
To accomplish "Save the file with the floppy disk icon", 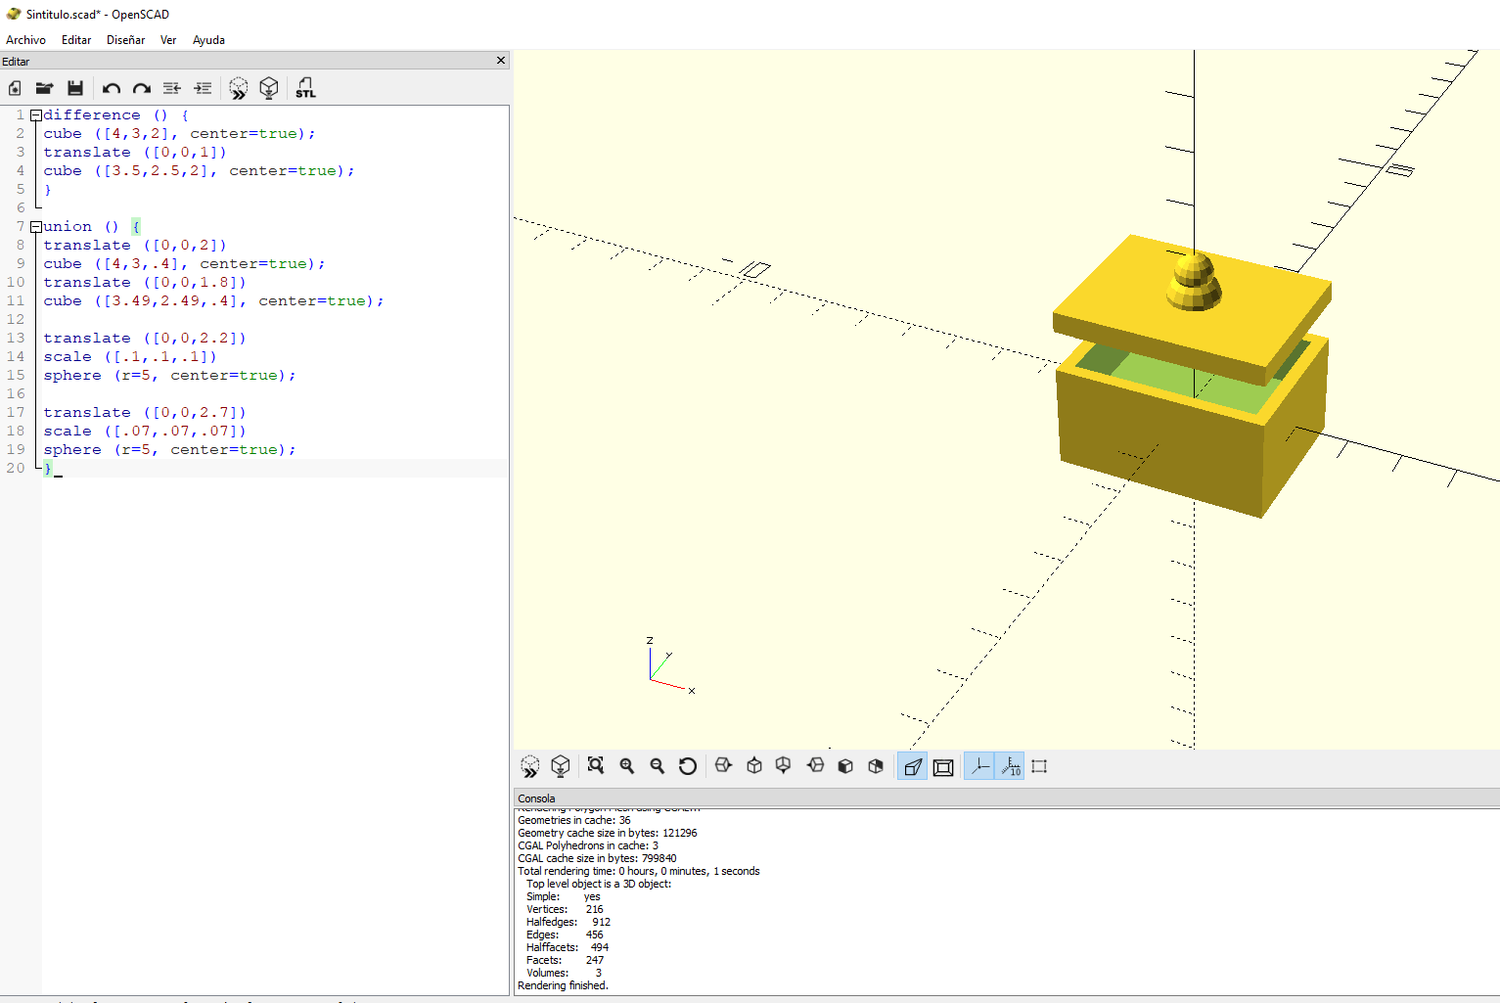I will (x=74, y=88).
